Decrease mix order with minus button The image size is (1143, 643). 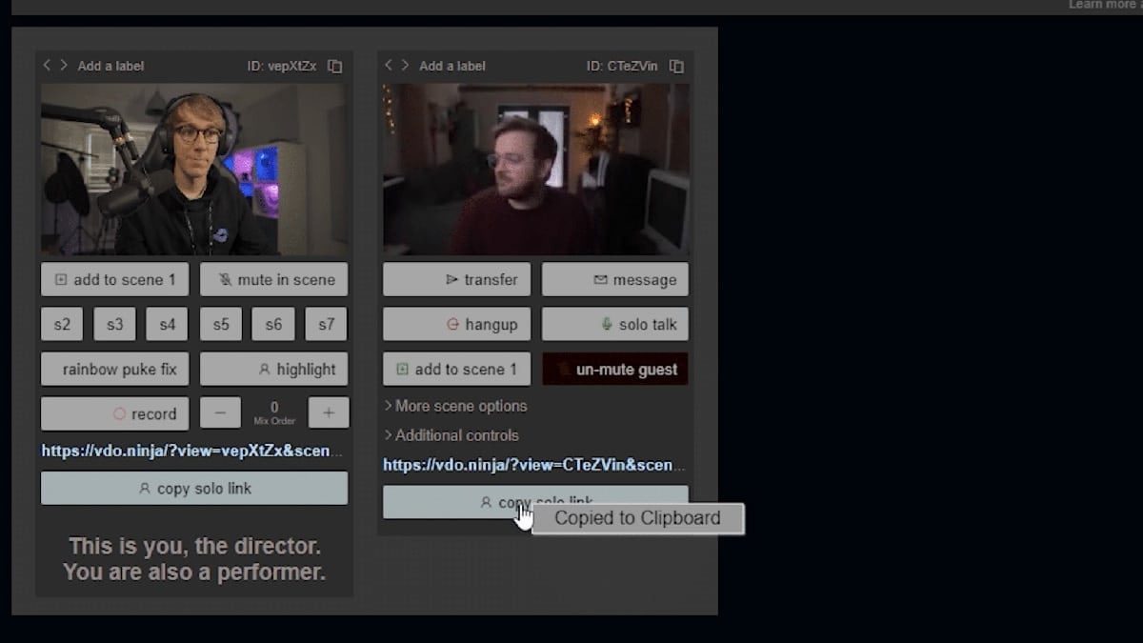(x=221, y=413)
